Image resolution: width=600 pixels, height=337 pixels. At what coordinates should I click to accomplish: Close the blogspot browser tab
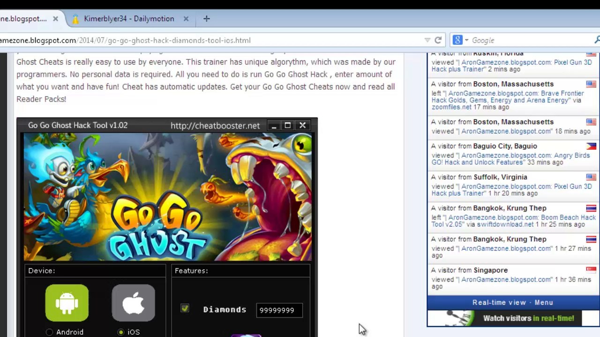pyautogui.click(x=55, y=19)
